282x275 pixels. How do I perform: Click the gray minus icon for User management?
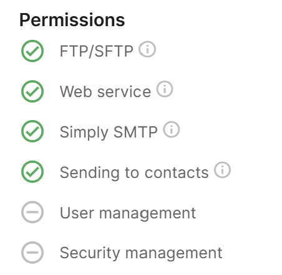point(32,212)
